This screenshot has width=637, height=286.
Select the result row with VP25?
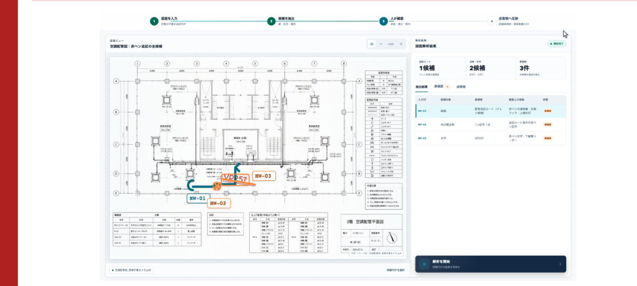[491, 138]
